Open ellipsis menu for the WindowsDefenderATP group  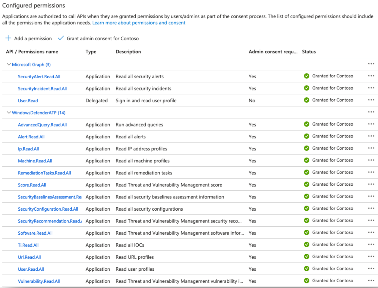[x=371, y=112]
